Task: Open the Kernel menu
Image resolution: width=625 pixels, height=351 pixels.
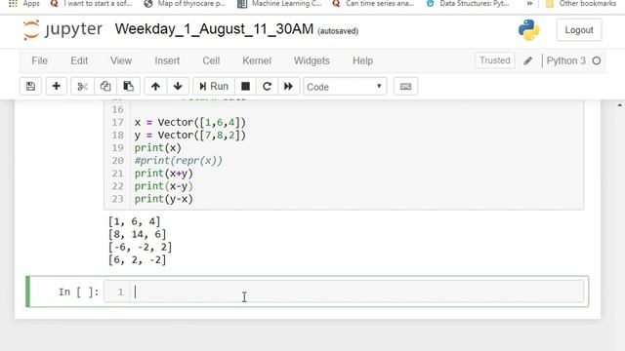Action: coord(257,60)
